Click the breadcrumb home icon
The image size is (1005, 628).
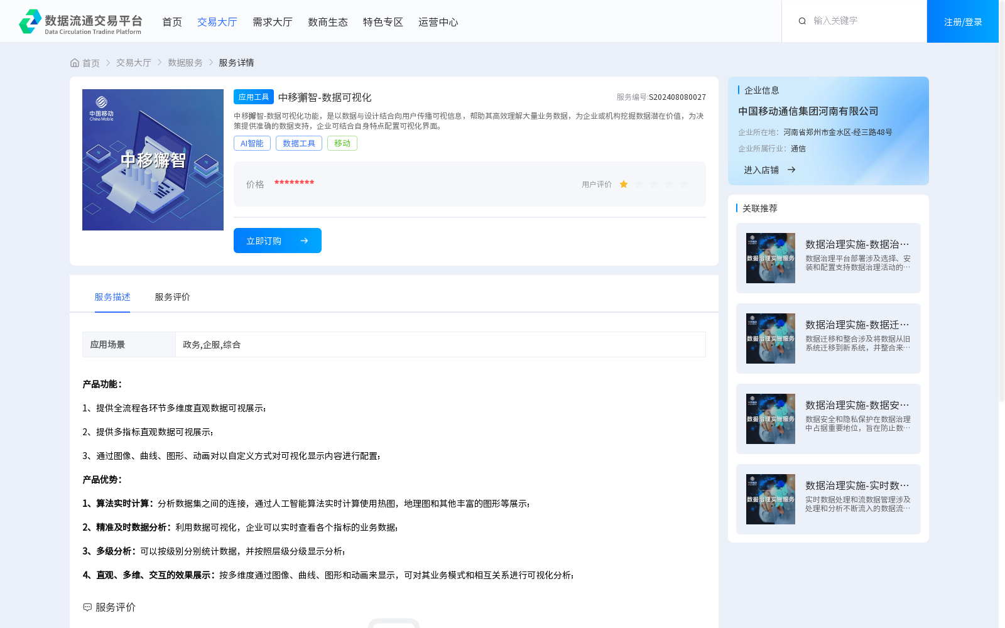[x=75, y=63]
